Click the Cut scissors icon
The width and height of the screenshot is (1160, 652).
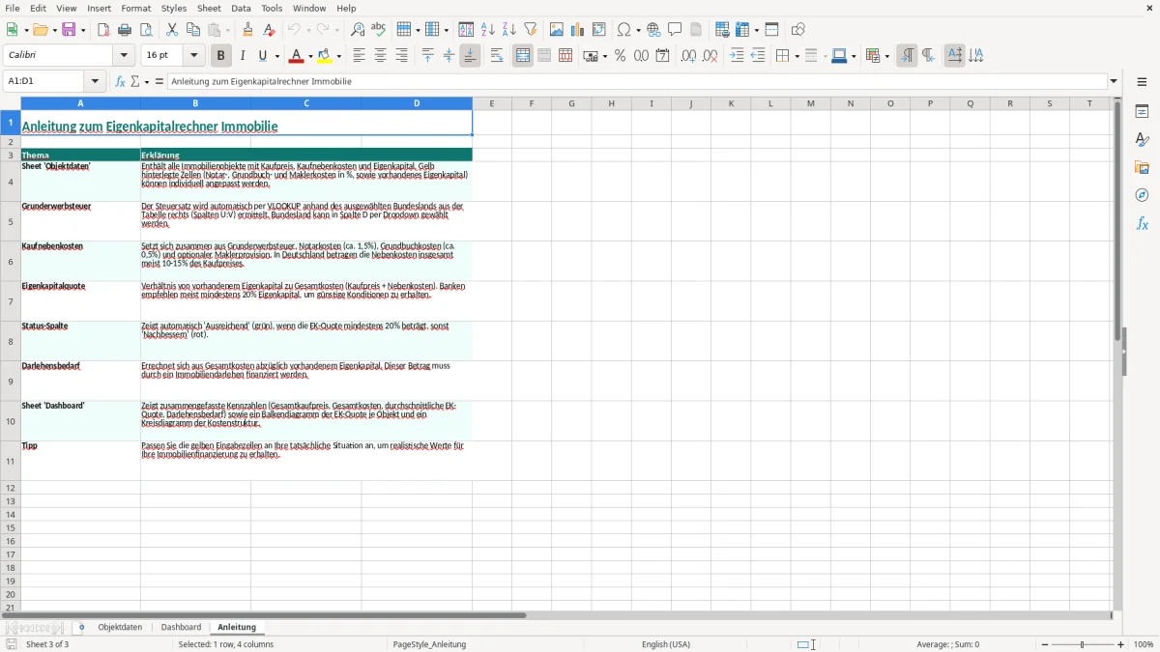point(172,30)
